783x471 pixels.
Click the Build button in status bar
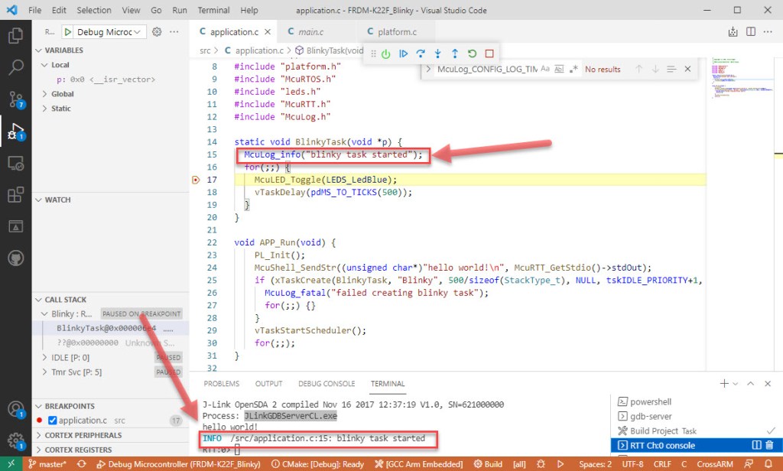point(488,464)
